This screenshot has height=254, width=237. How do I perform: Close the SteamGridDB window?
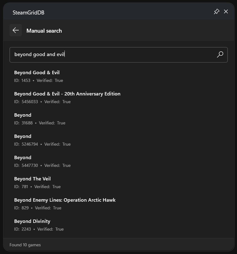click(x=226, y=12)
